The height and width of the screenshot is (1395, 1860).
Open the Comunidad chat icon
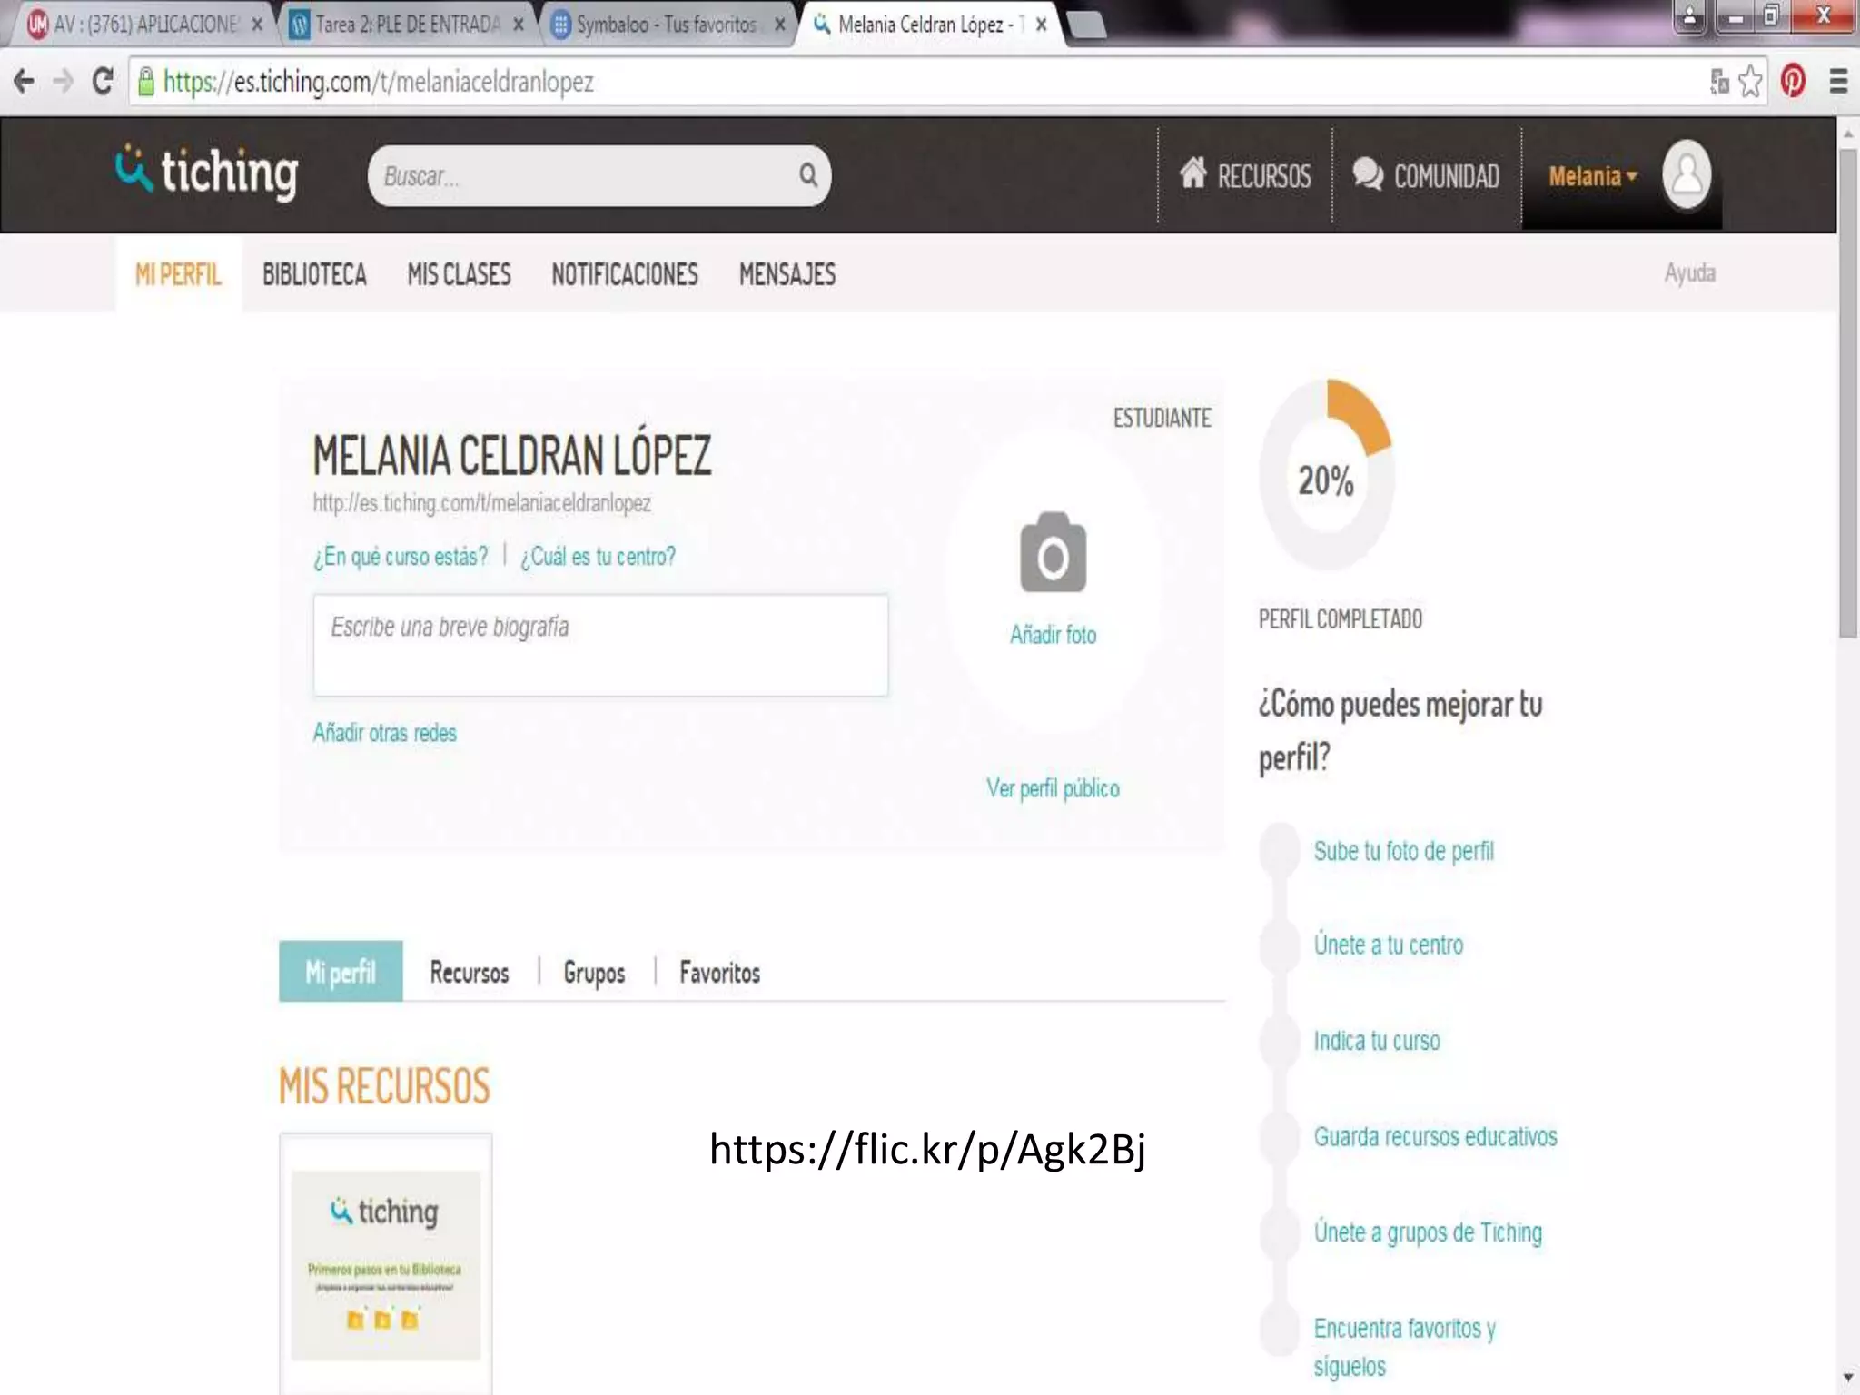point(1368,173)
